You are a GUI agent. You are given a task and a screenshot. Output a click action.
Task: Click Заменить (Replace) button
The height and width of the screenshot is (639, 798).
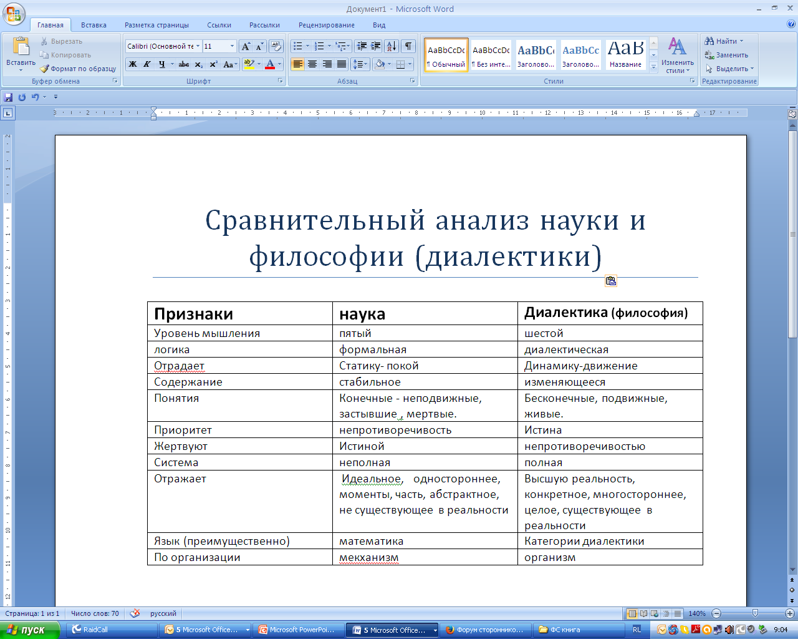click(727, 55)
